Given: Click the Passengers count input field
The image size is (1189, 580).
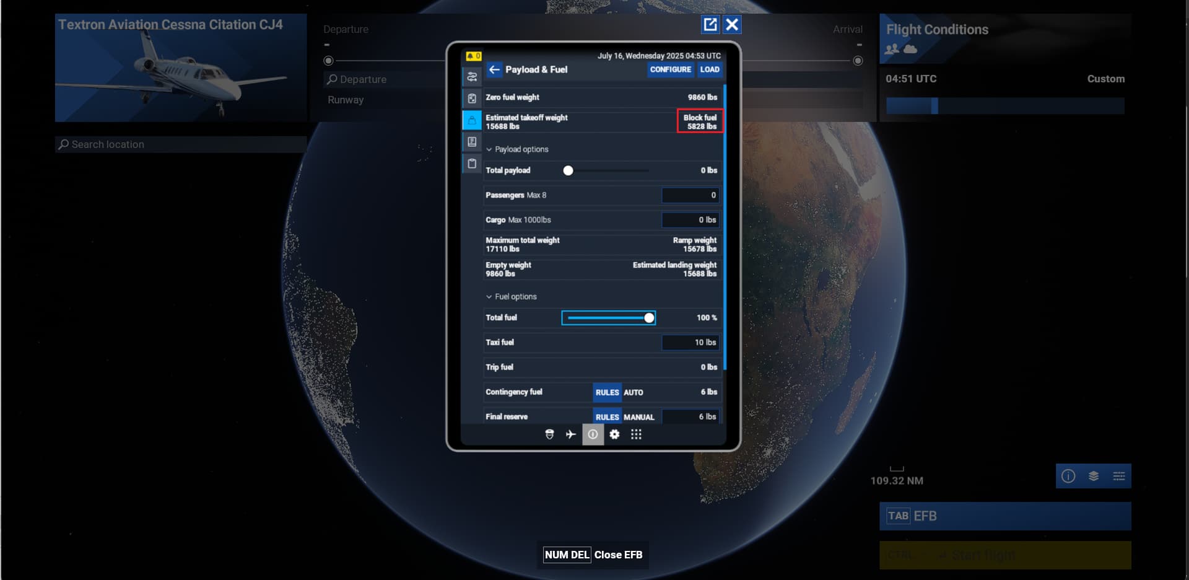Looking at the screenshot, I should point(690,195).
